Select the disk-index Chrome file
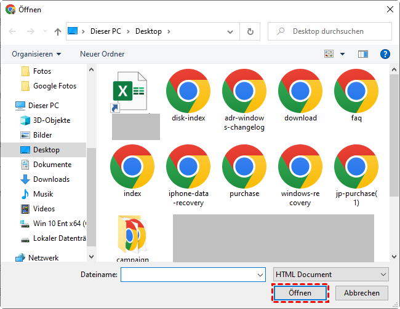Screen dimensions: 400x309 coord(188,91)
